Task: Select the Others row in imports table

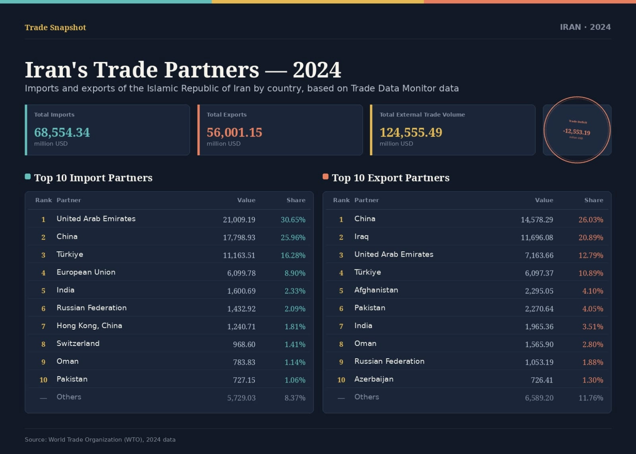Action: point(169,397)
